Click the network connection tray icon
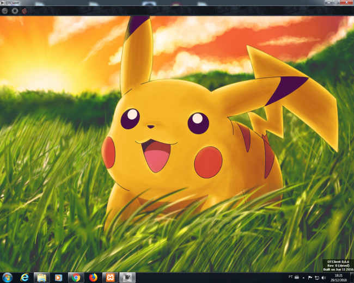The image size is (354, 283). point(317,278)
